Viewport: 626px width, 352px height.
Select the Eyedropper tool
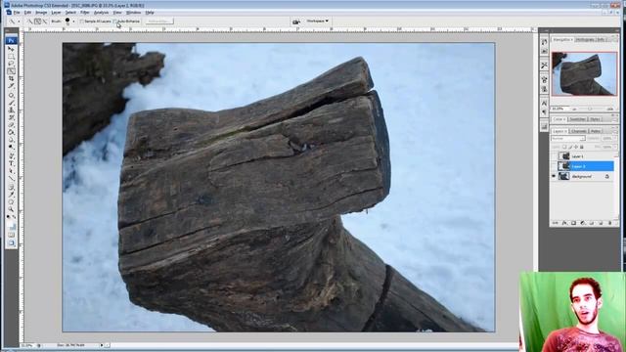[11, 194]
